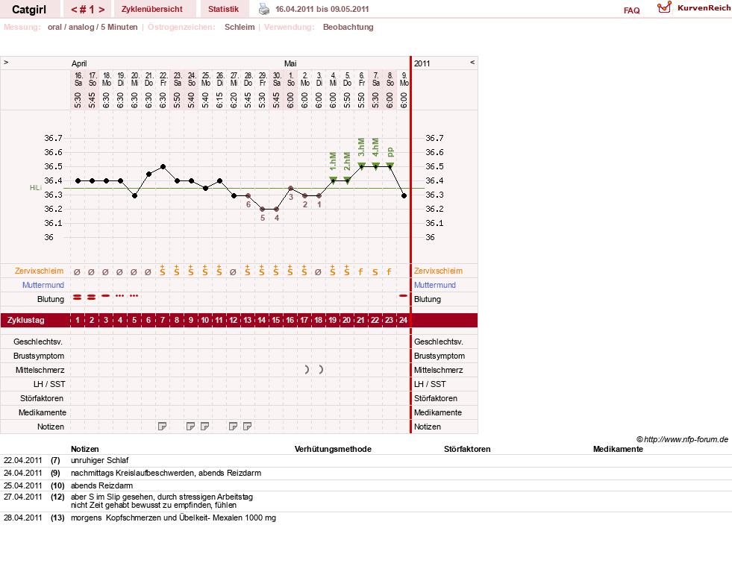The height and width of the screenshot is (563, 732).
Task: Click the 'Zyklustag' row label
Action: tap(25, 321)
